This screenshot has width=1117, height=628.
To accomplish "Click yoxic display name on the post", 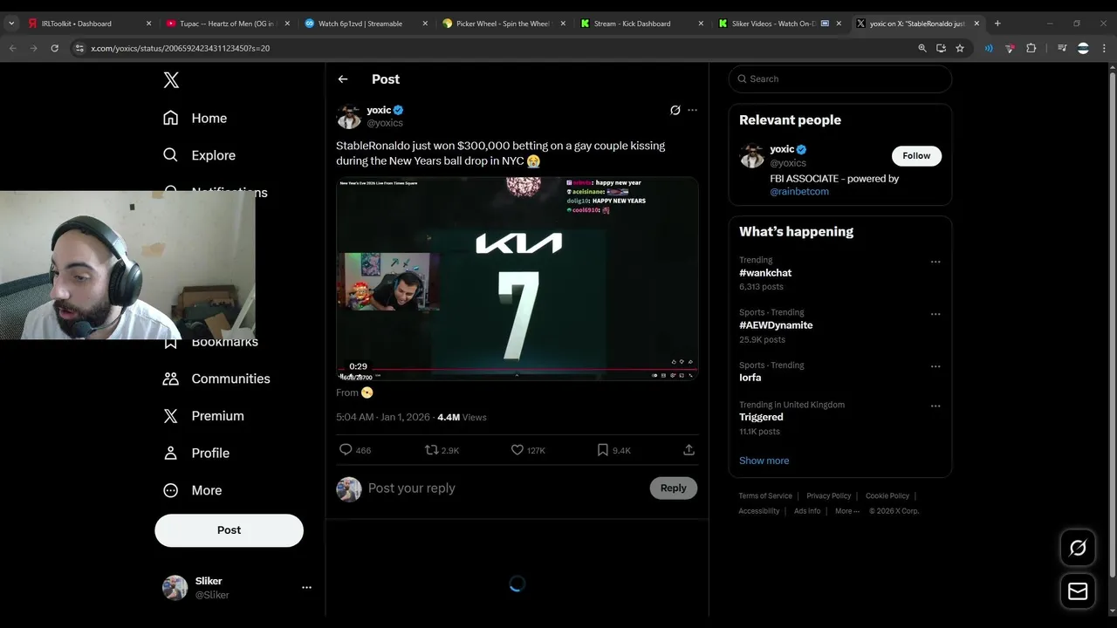I will point(379,110).
